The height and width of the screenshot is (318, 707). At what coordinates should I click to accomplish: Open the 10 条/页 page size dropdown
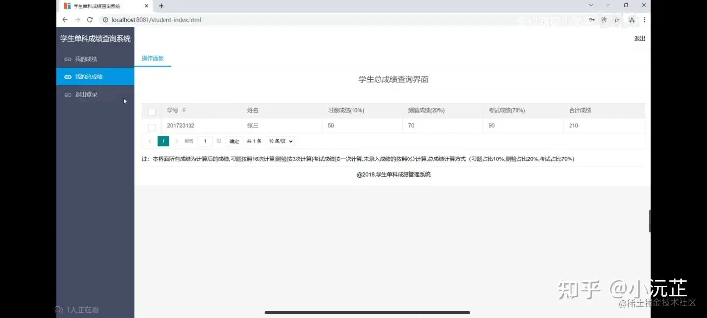[280, 141]
